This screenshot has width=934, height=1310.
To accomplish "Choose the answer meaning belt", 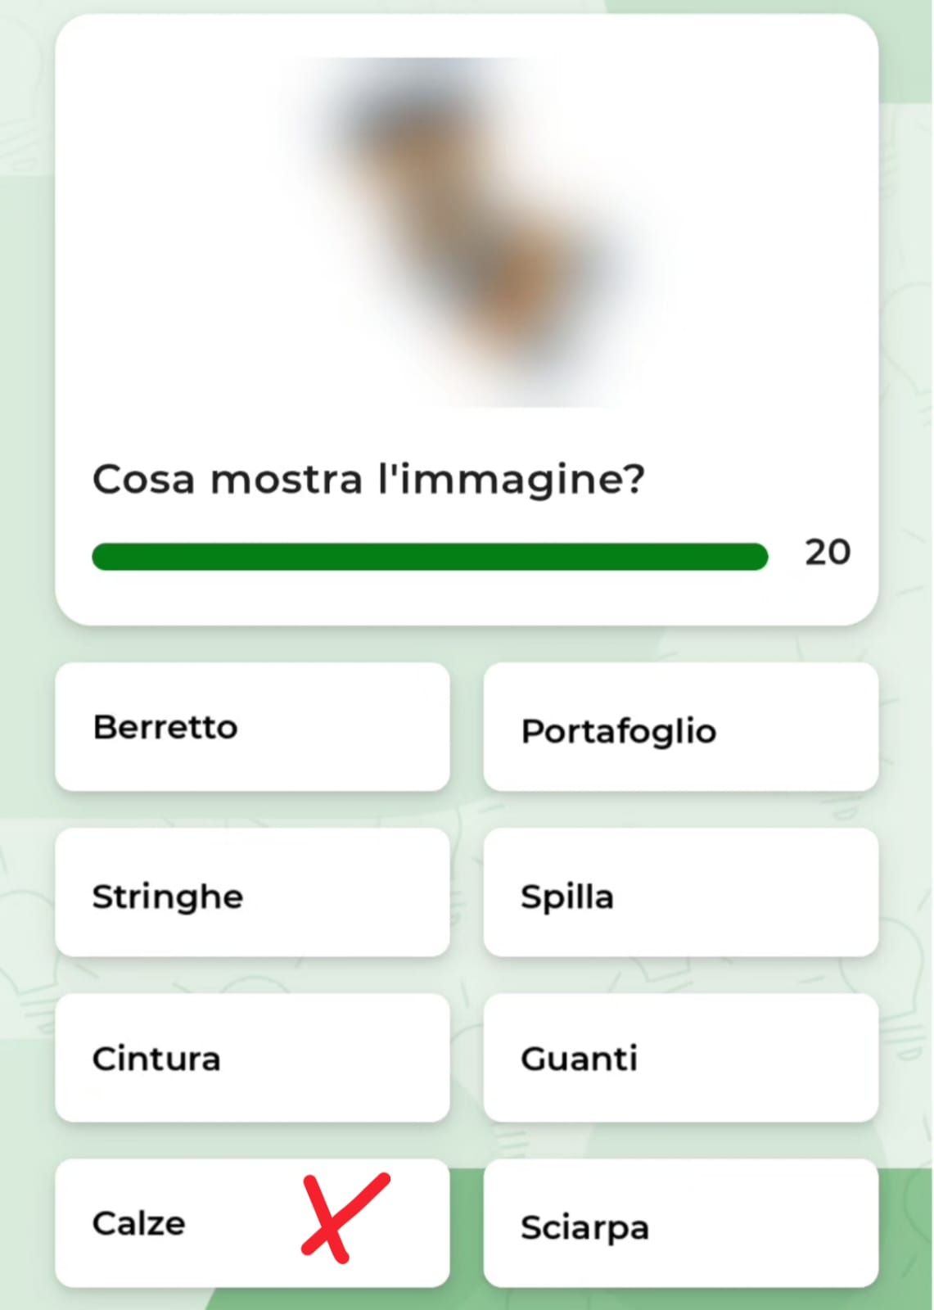I will [x=252, y=1058].
